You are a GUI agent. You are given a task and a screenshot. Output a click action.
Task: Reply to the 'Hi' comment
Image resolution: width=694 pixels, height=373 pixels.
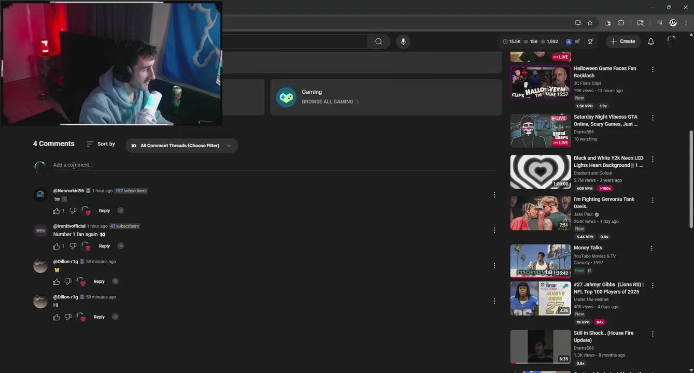pyautogui.click(x=99, y=317)
